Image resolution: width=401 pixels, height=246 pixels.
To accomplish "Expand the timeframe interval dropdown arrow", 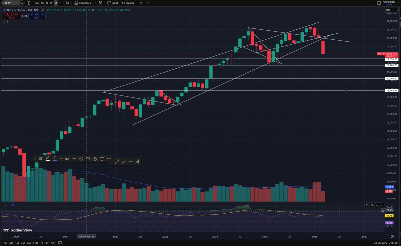I will click(60, 3).
